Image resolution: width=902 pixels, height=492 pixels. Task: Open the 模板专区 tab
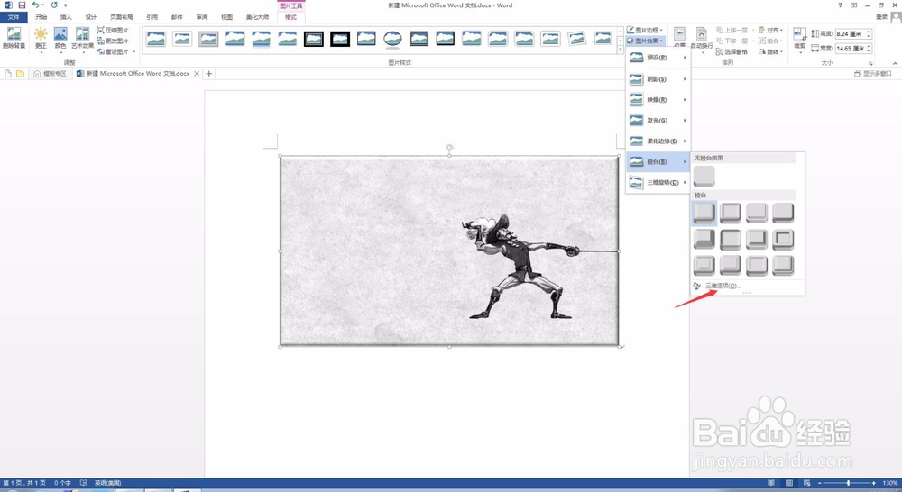point(50,74)
